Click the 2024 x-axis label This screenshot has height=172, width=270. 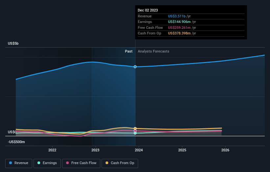tap(139, 150)
